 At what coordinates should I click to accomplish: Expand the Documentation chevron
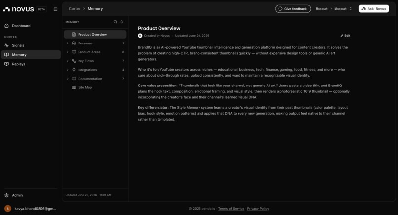coord(68,79)
